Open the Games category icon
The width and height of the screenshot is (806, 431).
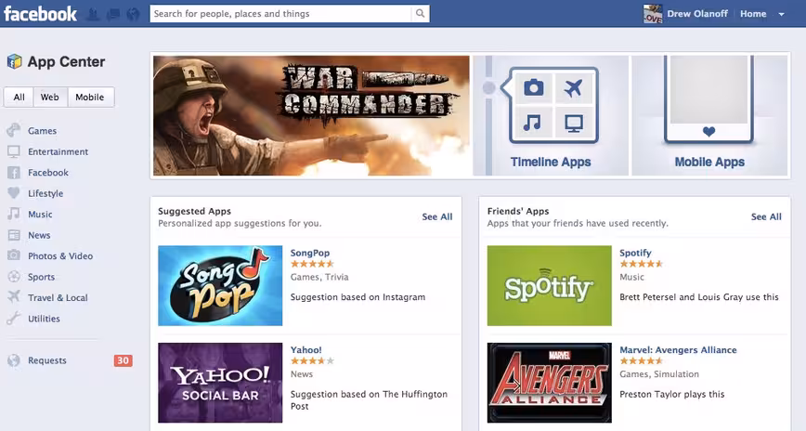tap(14, 131)
